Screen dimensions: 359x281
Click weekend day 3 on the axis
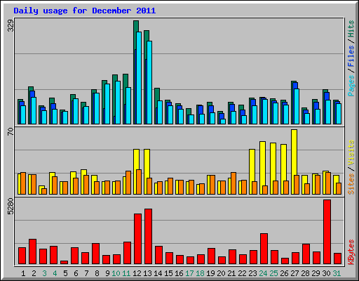pos(44,273)
